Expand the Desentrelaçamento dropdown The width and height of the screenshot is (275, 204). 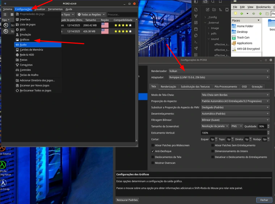coord(235,114)
